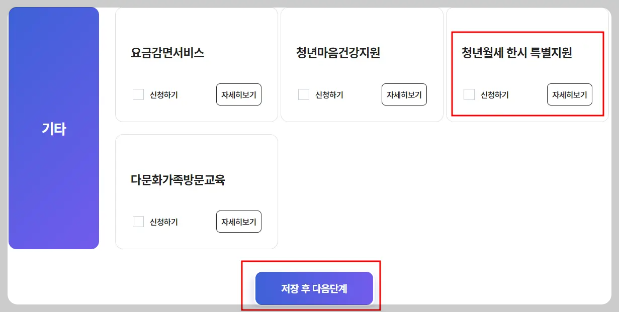619x312 pixels.
Task: Open the 요금감면서비스 service card
Action: 197,64
